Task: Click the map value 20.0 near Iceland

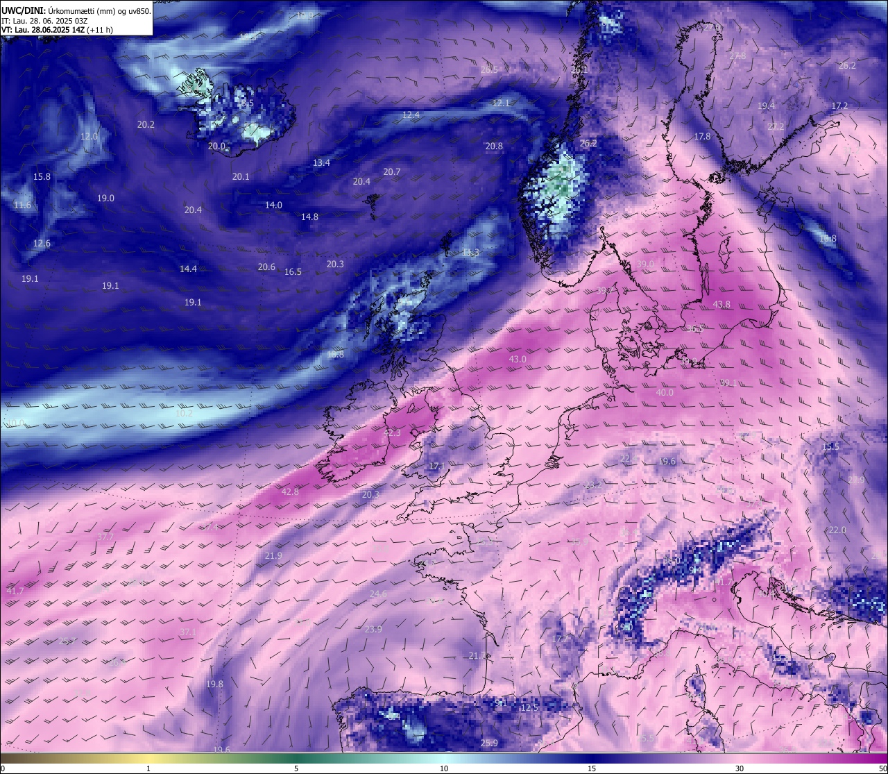Action: (217, 146)
